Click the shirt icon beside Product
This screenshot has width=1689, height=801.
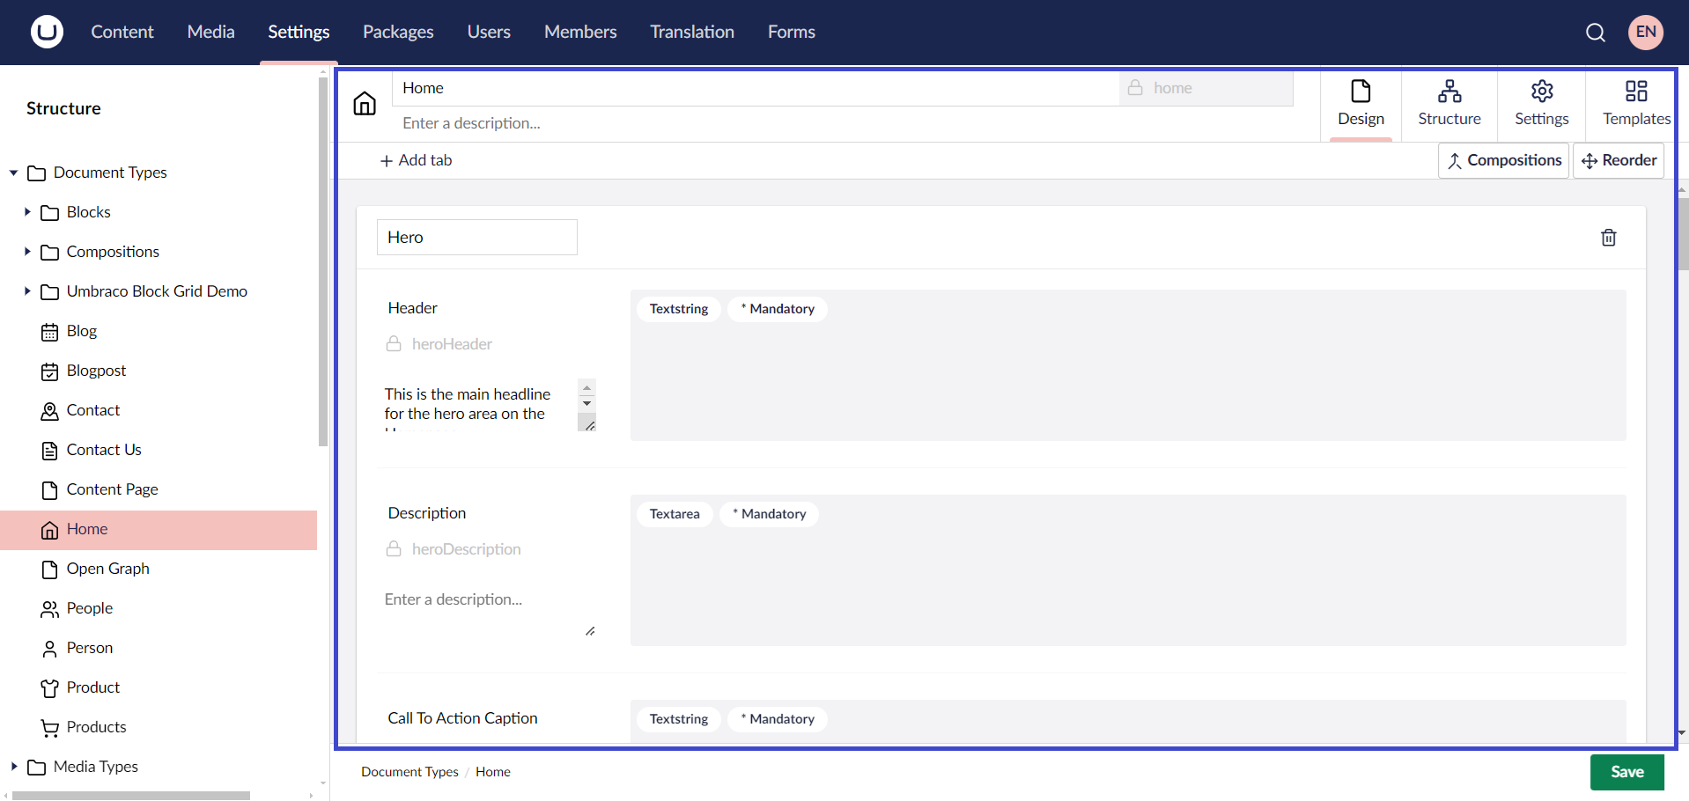49,687
